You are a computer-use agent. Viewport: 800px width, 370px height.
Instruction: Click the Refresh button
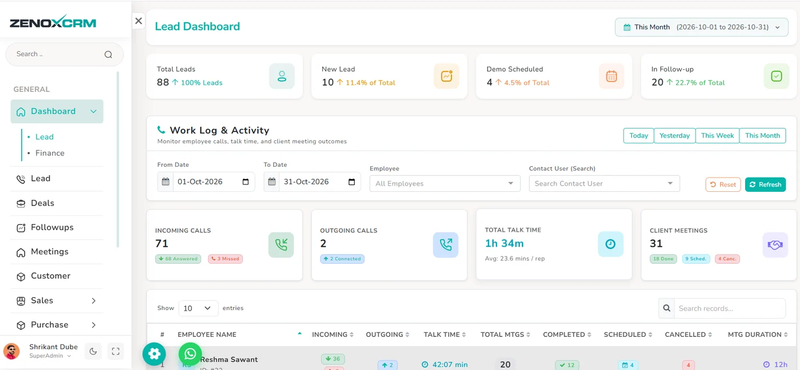[765, 184]
